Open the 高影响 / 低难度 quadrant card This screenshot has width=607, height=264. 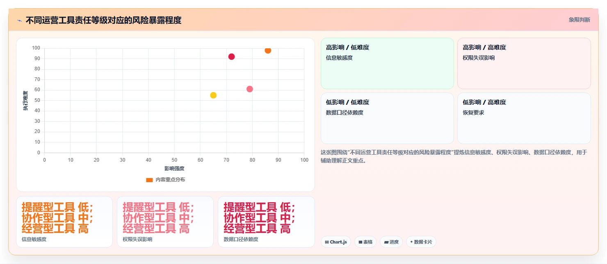(387, 63)
